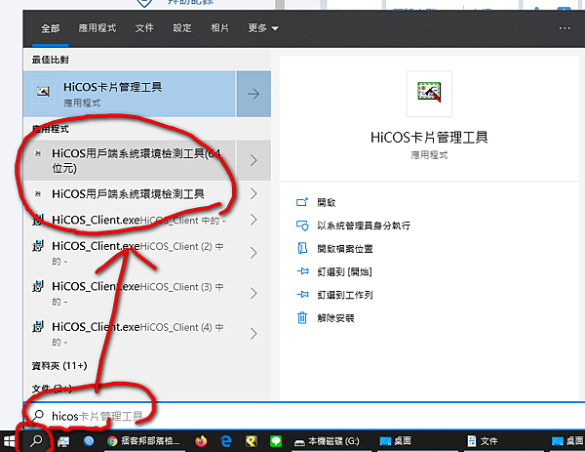
Task: Click icon of HiCOS_Client (4) installer result
Action: pyautogui.click(x=38, y=326)
